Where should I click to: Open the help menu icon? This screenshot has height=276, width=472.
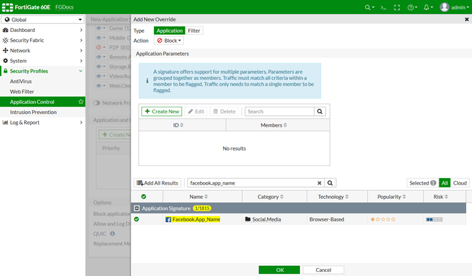tap(411, 7)
